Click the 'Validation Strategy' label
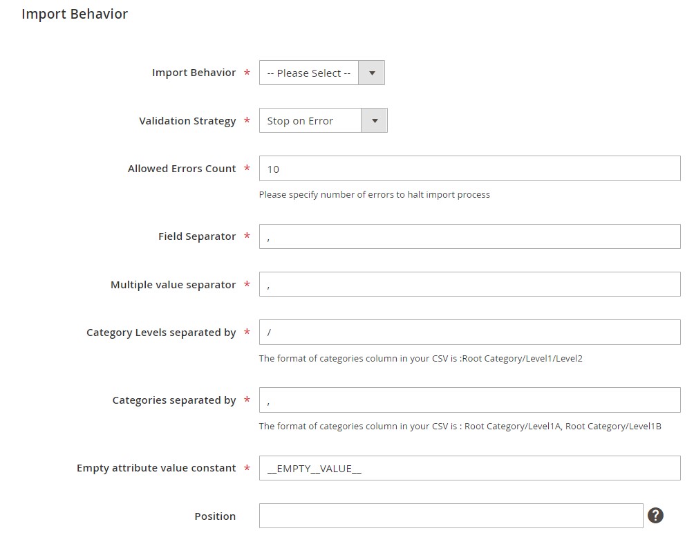The width and height of the screenshot is (694, 542). (187, 121)
